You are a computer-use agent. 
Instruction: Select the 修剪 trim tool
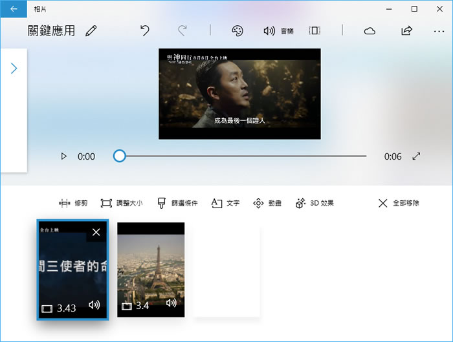pos(73,203)
